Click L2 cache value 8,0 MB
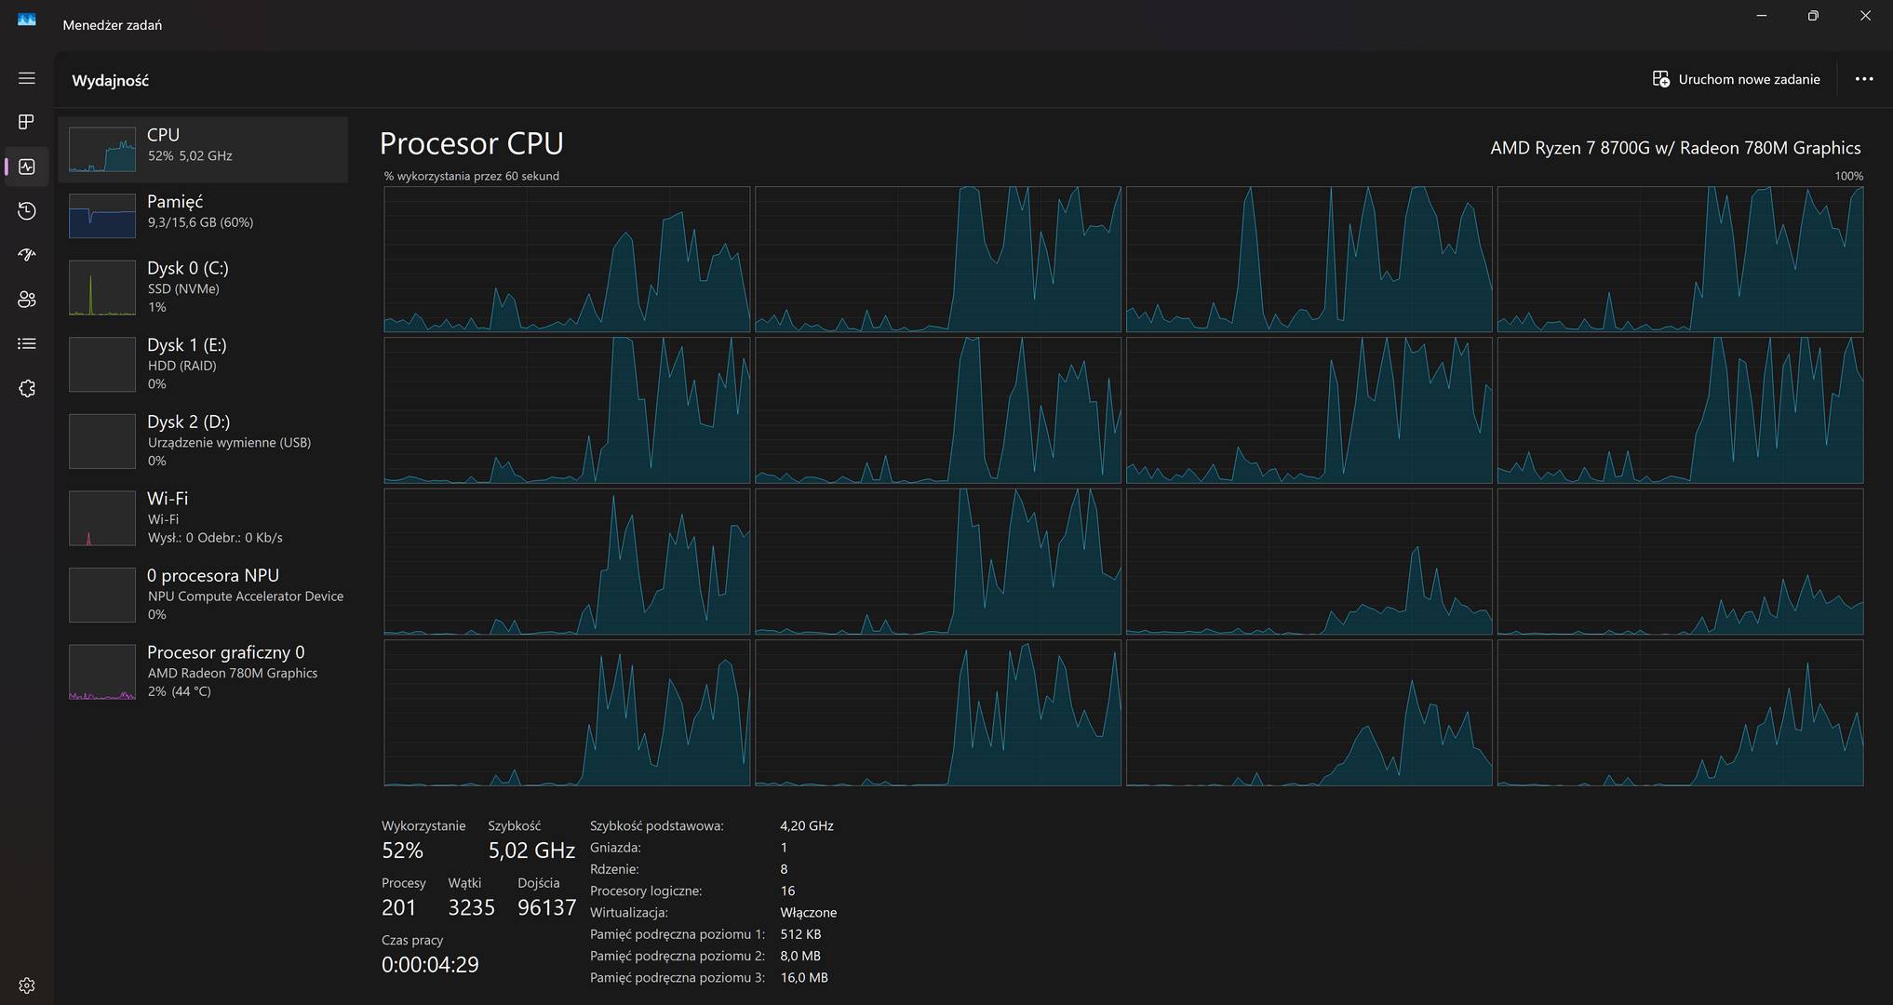The height and width of the screenshot is (1005, 1893). coord(800,956)
